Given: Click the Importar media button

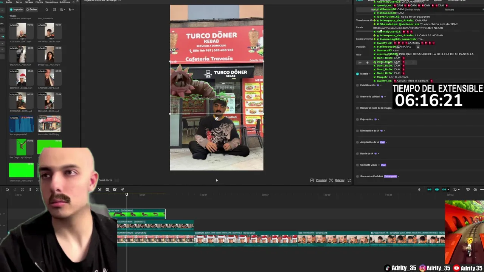Looking at the screenshot, I should 17,9.
